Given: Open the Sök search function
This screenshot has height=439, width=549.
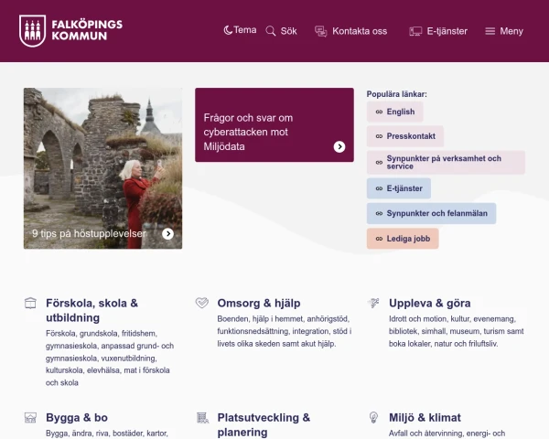Looking at the screenshot, I should pos(281,31).
